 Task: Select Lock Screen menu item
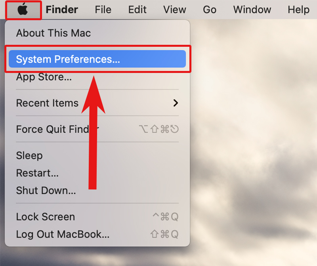(x=45, y=217)
